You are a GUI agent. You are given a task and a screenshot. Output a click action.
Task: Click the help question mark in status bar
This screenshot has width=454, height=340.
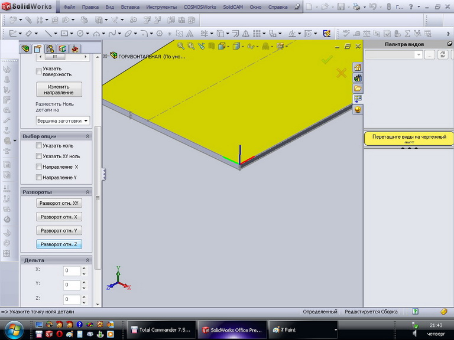(415, 312)
